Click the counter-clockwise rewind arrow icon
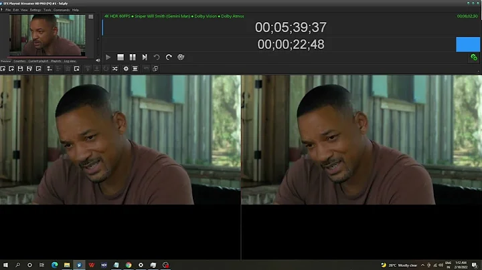 (157, 57)
